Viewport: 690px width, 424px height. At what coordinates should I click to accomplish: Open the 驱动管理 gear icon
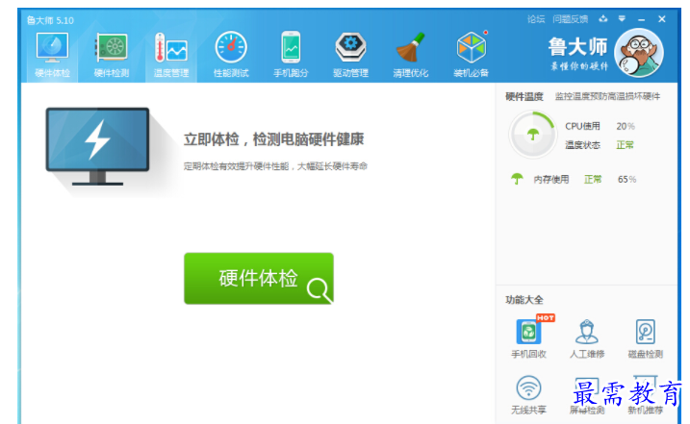[350, 47]
